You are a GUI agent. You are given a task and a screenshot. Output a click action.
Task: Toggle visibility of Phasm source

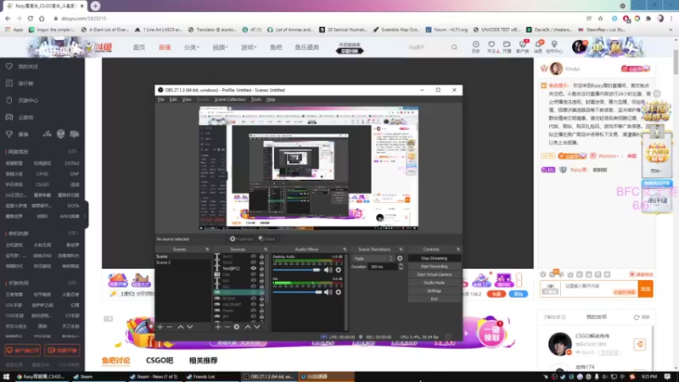(x=253, y=311)
